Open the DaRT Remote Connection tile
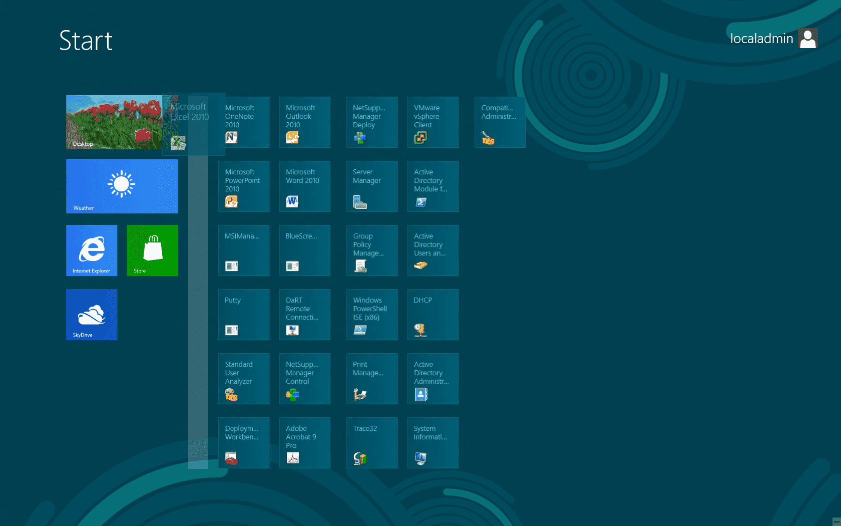 [305, 315]
